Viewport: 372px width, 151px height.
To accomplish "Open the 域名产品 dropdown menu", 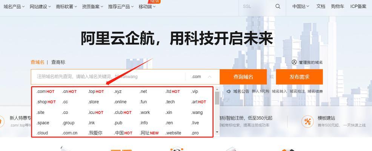I will (14, 7).
